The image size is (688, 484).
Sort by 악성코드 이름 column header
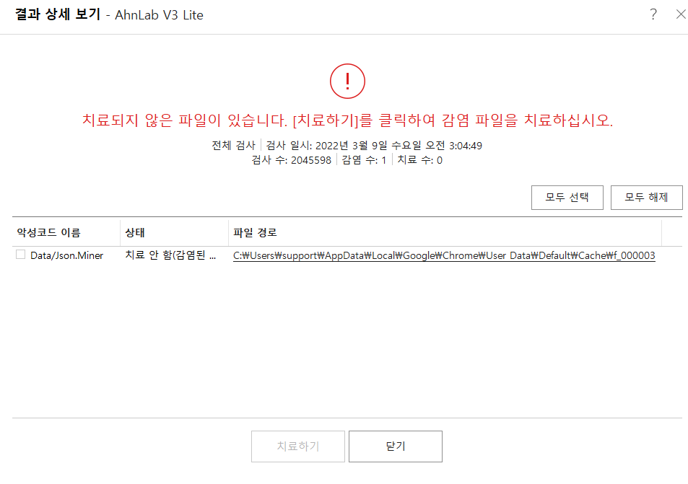(66, 232)
